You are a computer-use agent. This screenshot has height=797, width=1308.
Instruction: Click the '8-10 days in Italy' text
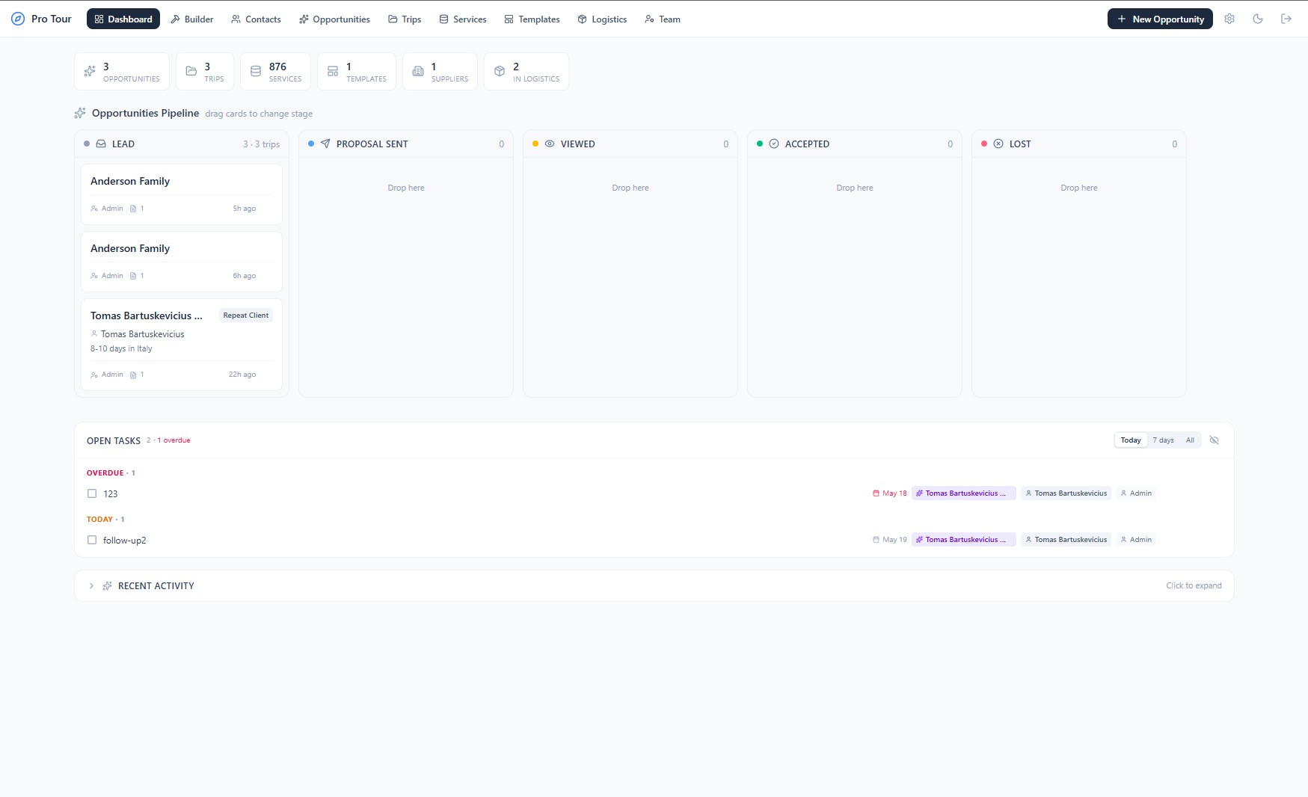(121, 348)
